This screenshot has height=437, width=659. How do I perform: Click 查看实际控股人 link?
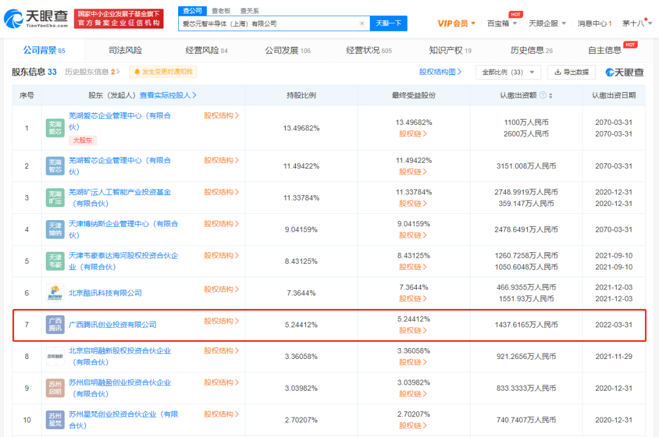(168, 95)
